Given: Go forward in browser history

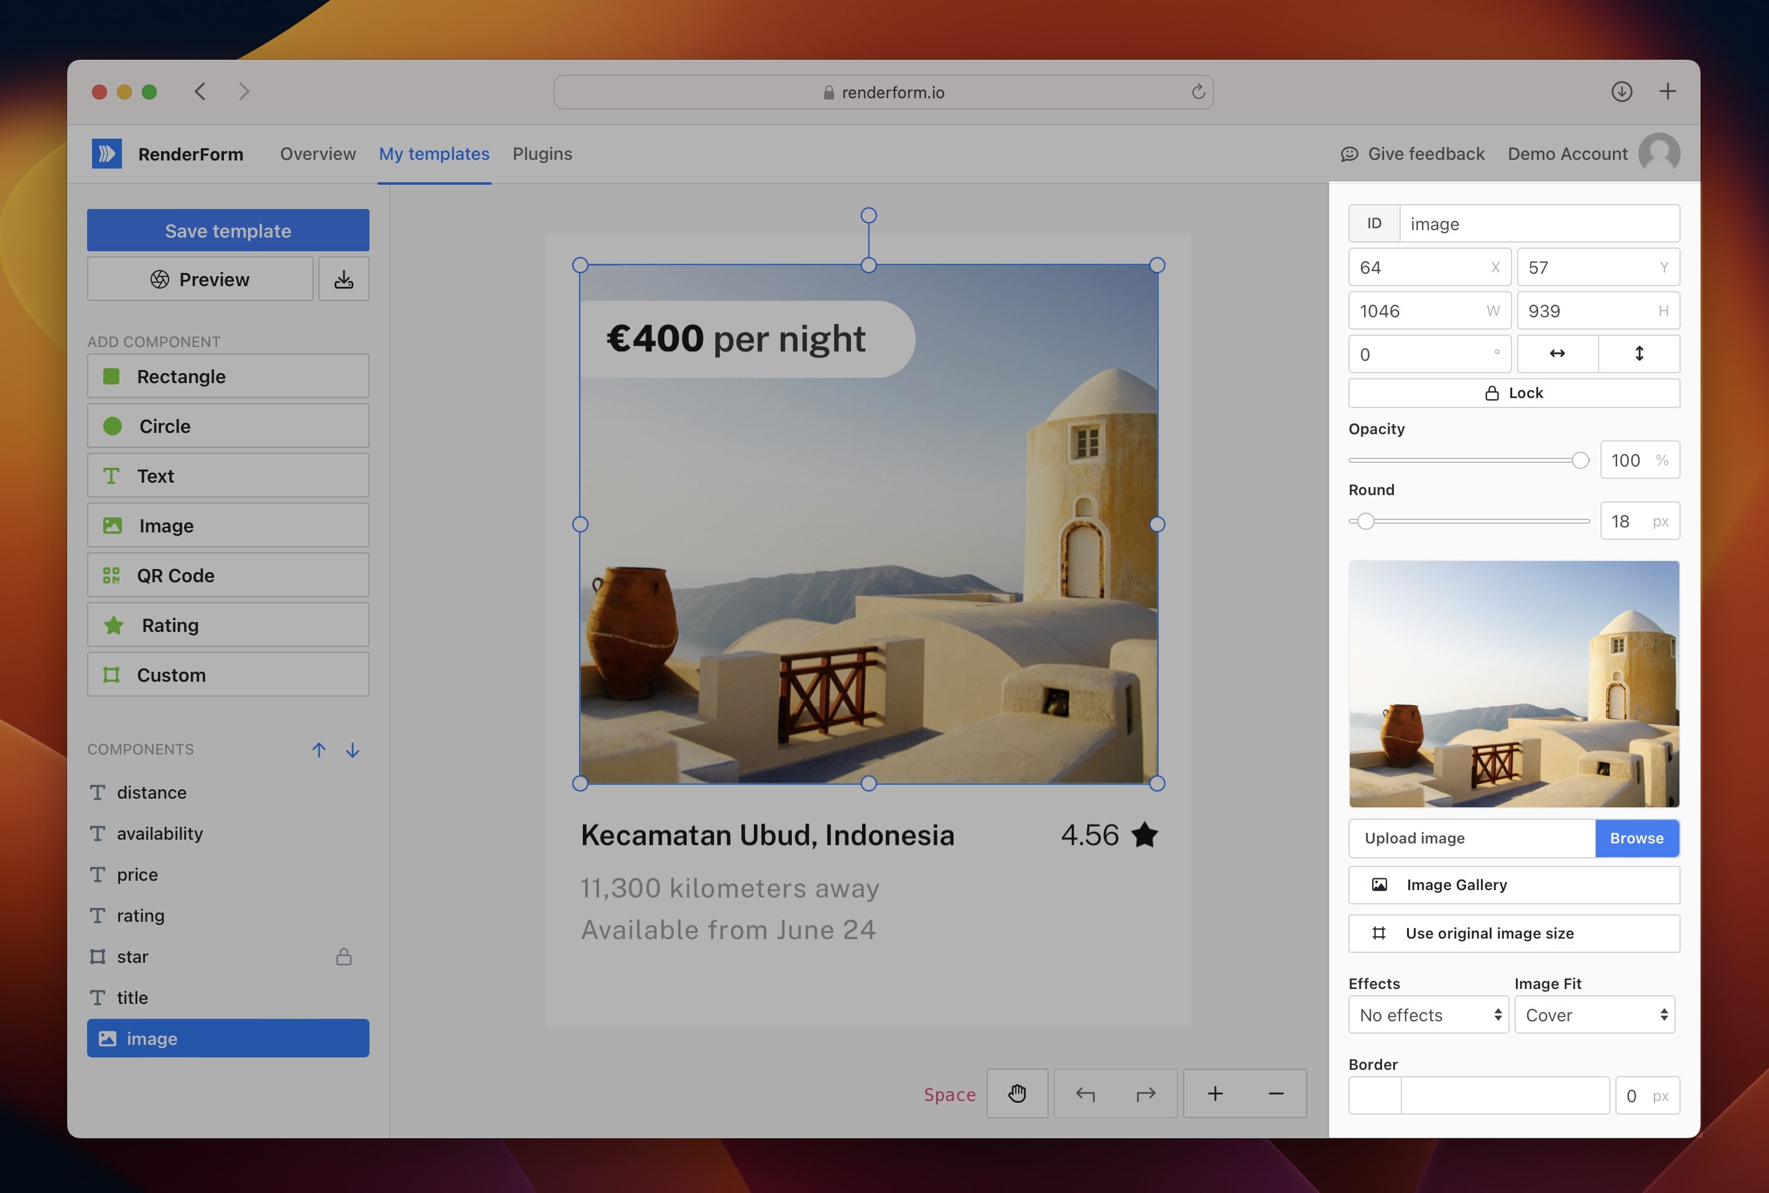Looking at the screenshot, I should (243, 91).
